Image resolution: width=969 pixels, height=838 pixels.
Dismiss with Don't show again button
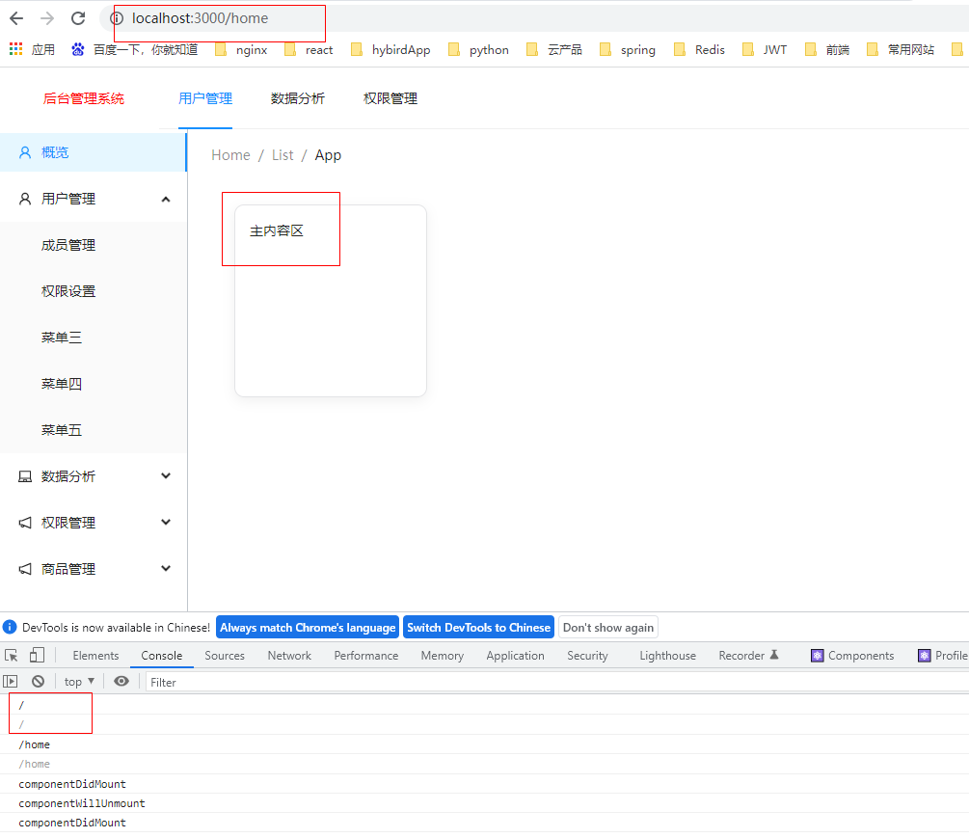point(608,628)
